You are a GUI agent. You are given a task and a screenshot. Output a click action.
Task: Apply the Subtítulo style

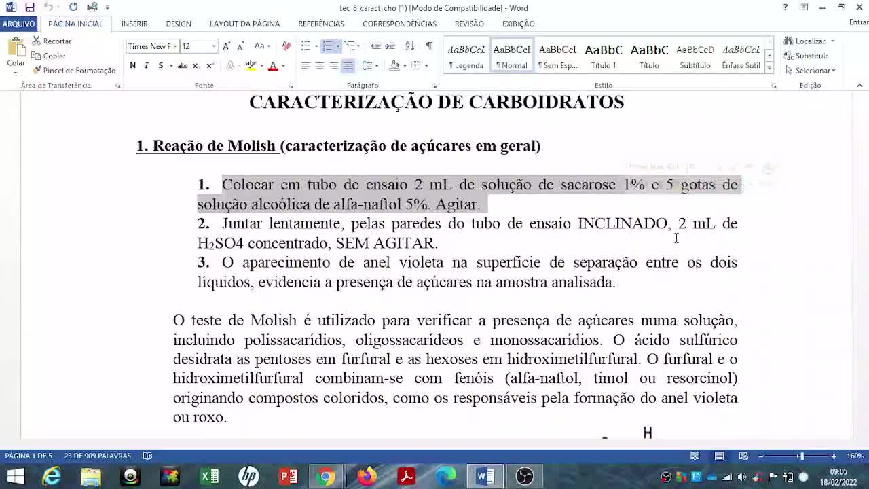[695, 56]
